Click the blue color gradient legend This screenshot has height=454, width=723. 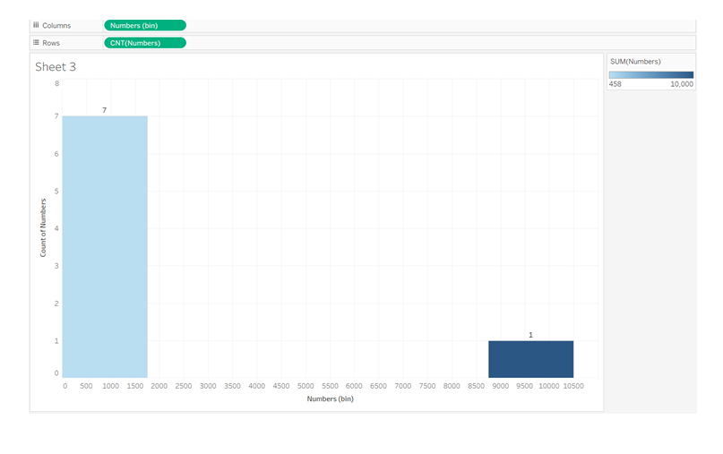650,74
